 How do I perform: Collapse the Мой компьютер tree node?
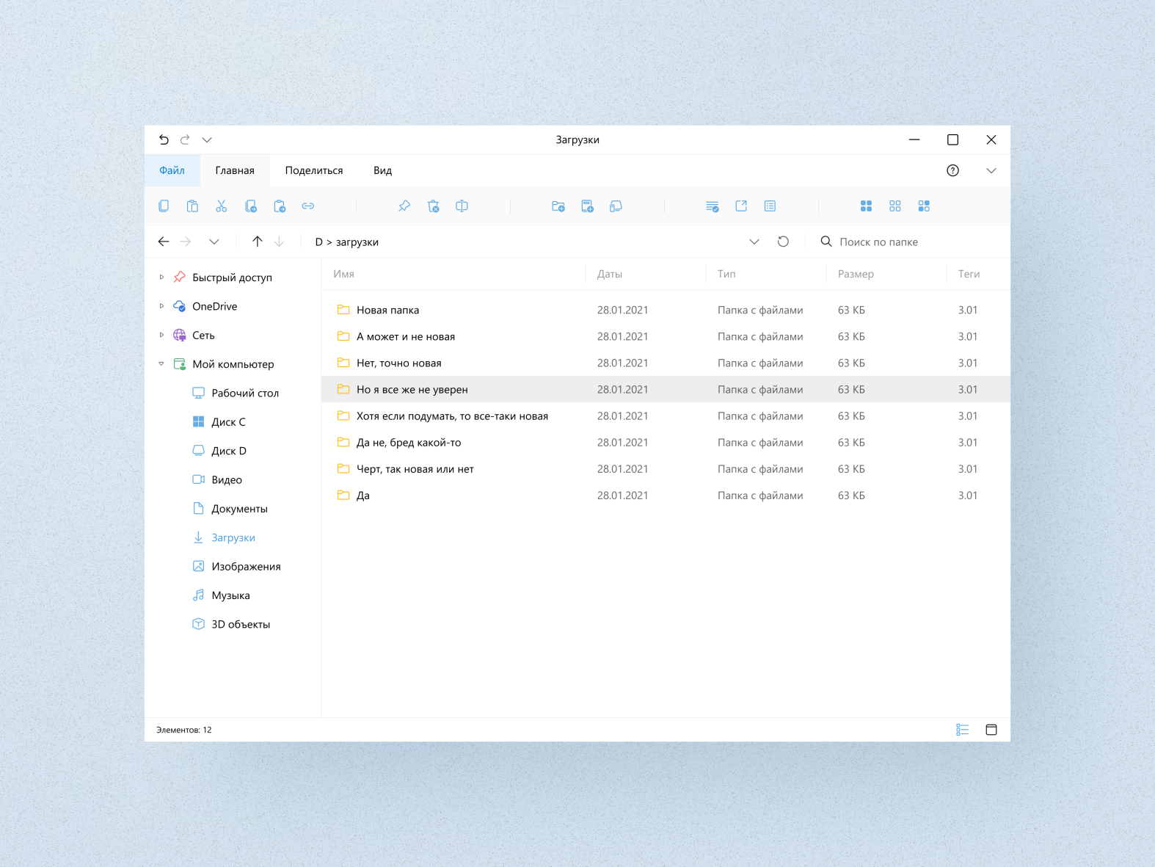pos(161,364)
